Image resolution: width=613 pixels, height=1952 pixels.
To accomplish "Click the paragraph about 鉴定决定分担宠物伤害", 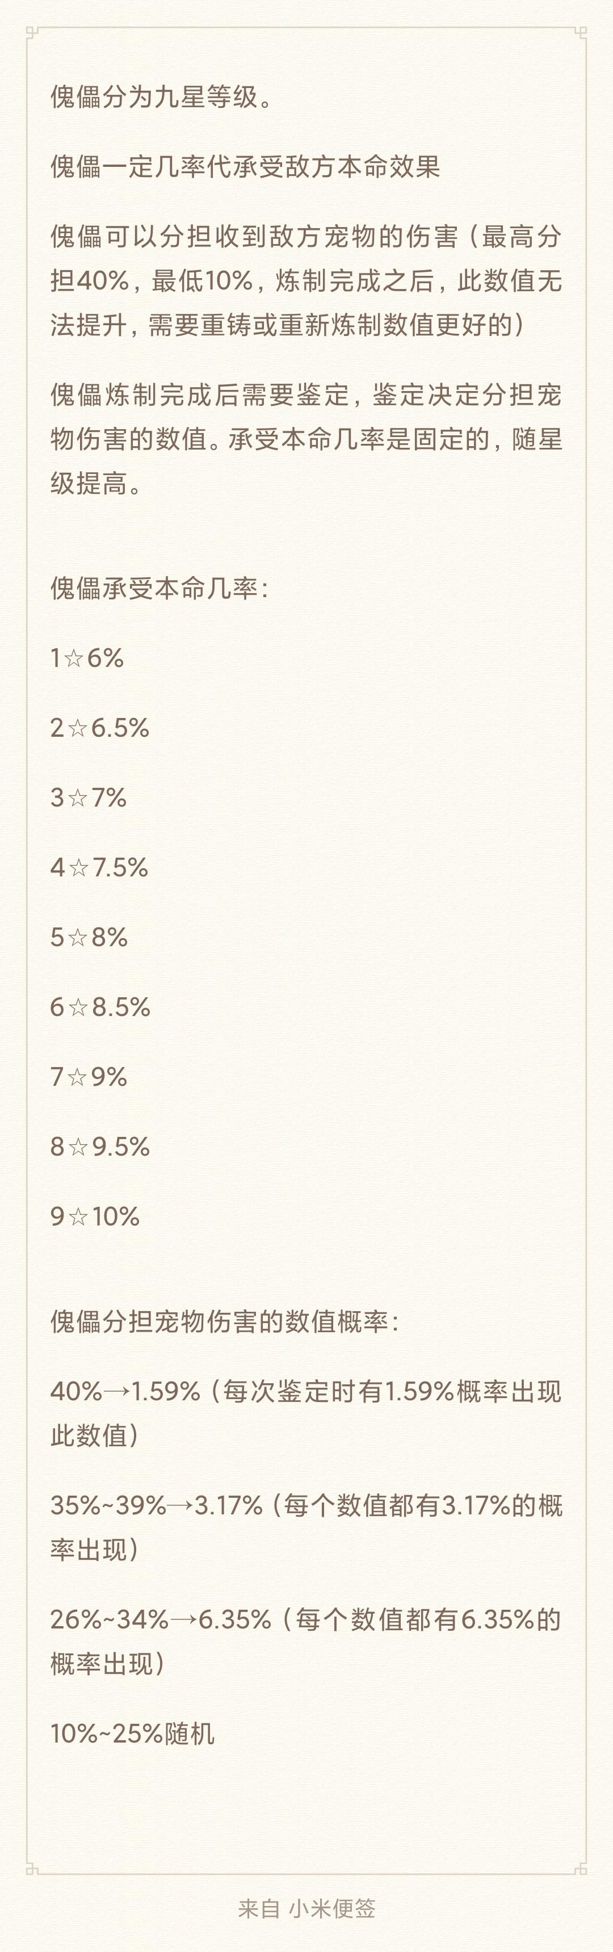I will [306, 439].
